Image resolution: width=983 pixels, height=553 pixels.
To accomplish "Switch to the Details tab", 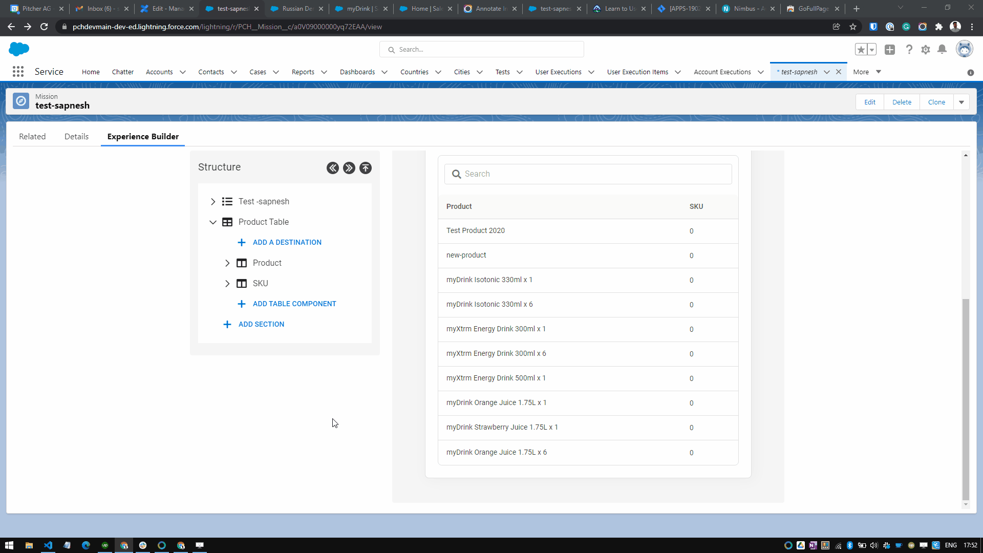I will [x=76, y=137].
